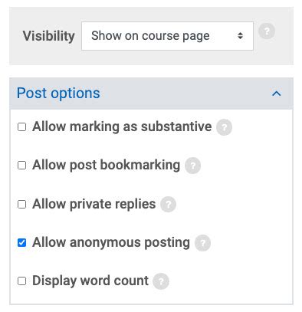Enable the 'Display word count' checkbox
This screenshot has height=312, width=302.
click(21, 281)
